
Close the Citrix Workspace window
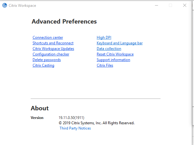tap(185, 5)
